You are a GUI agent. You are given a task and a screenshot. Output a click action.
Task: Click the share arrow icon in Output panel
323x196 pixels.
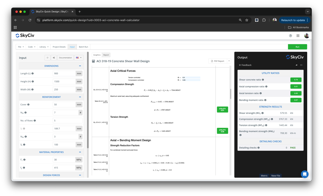pyautogui.click(x=296, y=65)
